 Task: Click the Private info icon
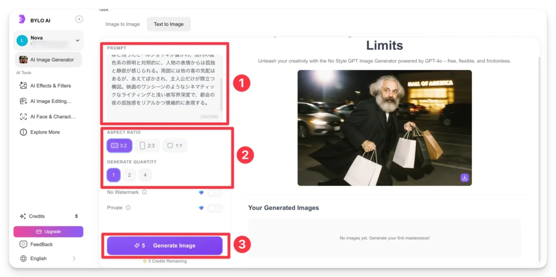[128, 208]
